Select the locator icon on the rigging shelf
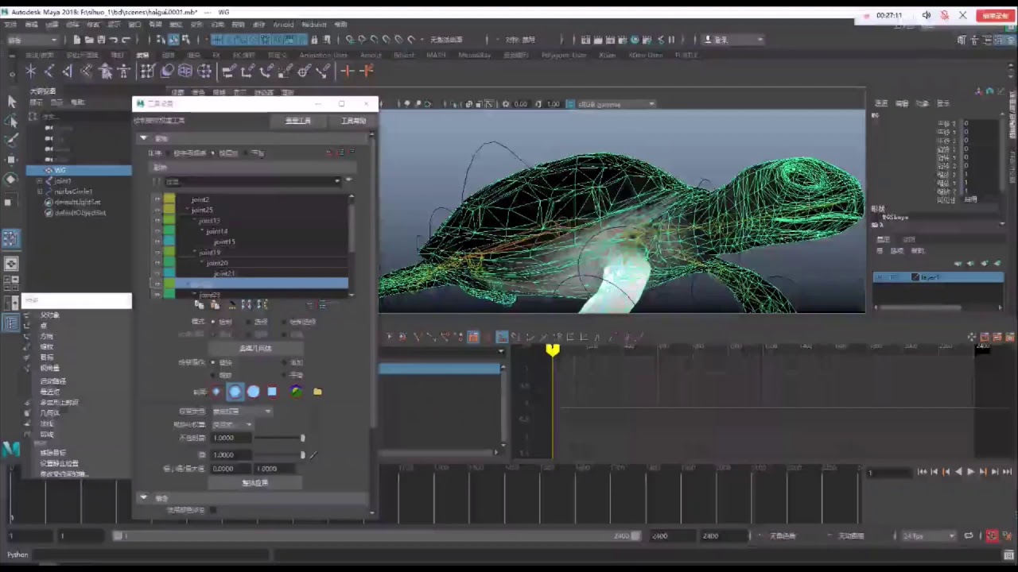Image resolution: width=1018 pixels, height=572 pixels. 31,71
